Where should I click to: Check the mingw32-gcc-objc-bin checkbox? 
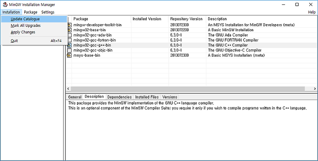69,50
